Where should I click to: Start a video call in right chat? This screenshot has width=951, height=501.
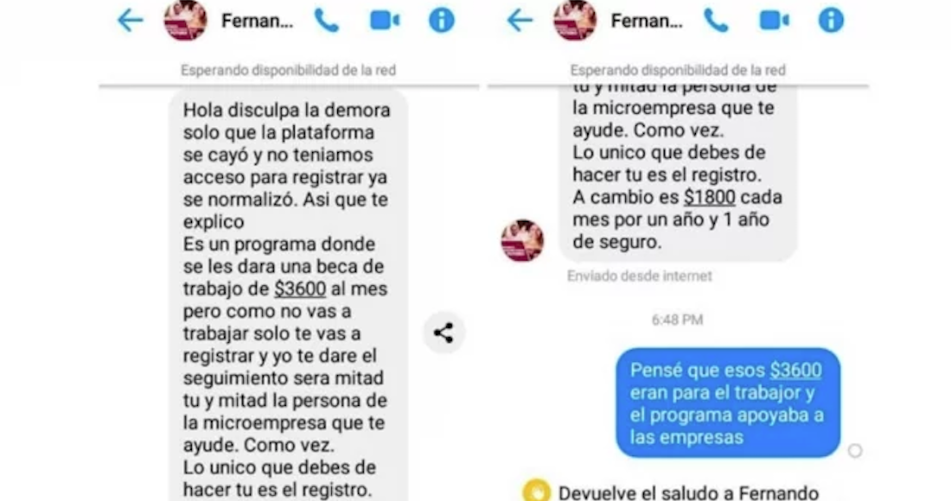[774, 21]
